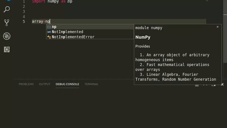227x128 pixels.
Task: Open the Debug view in the activity bar
Action: [7, 36]
